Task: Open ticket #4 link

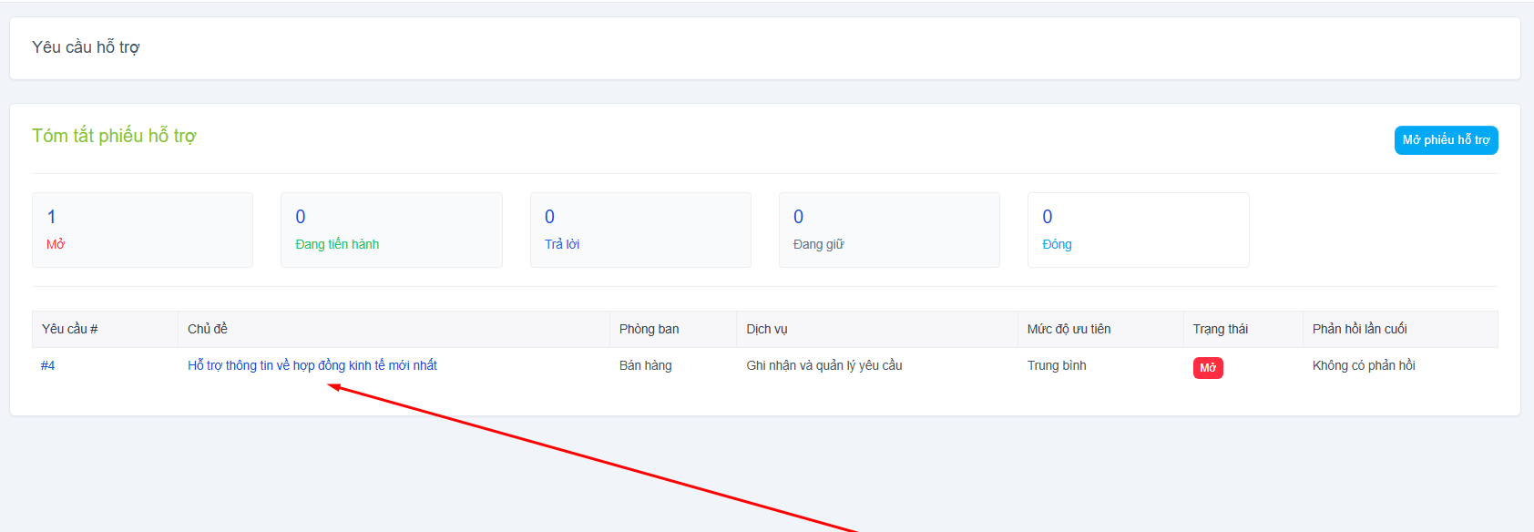Action: (x=48, y=365)
